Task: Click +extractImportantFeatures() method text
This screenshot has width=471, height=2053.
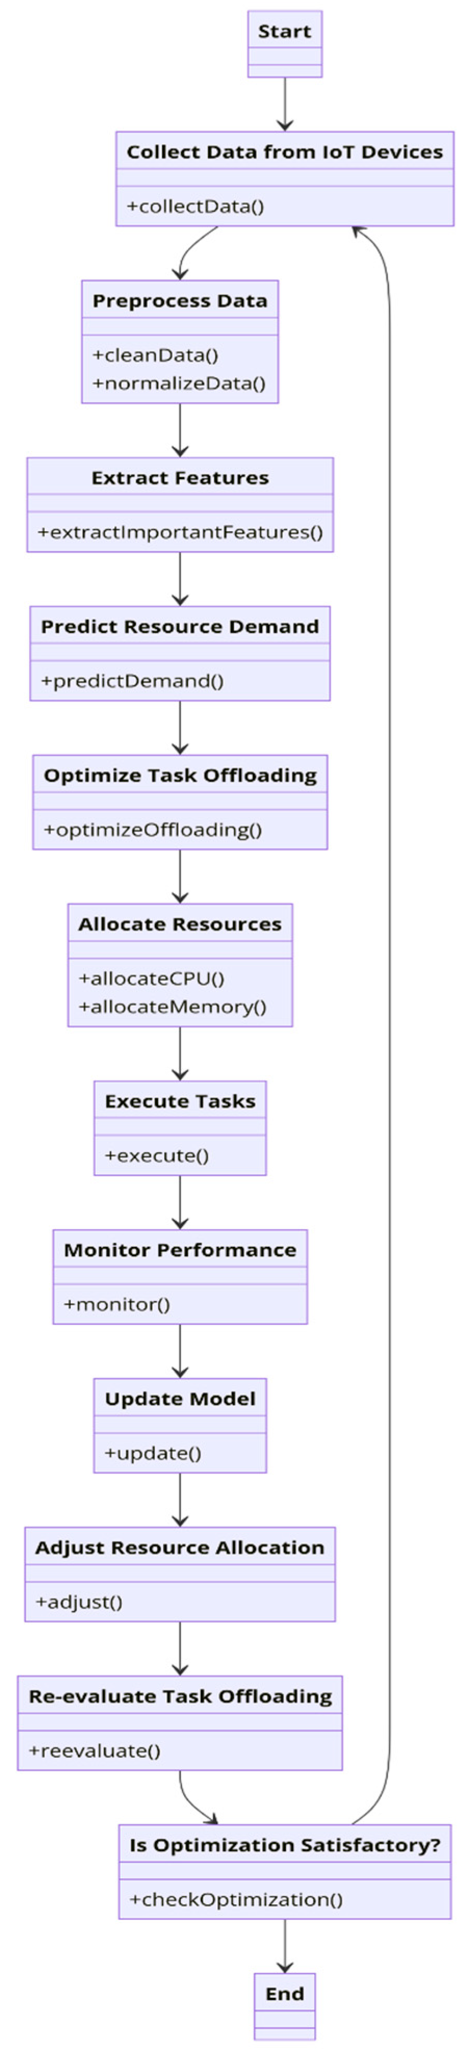Action: (x=180, y=532)
